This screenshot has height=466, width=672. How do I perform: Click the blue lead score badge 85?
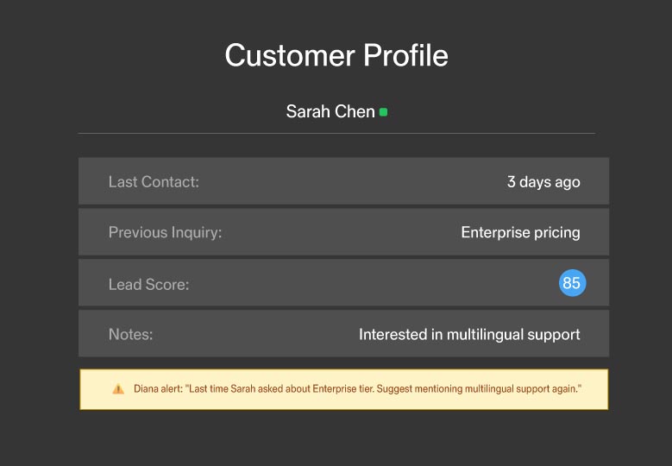(x=571, y=283)
